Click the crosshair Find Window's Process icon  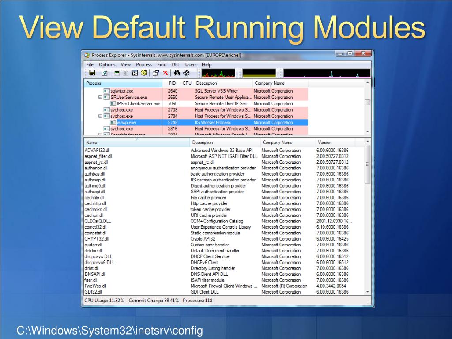186,73
